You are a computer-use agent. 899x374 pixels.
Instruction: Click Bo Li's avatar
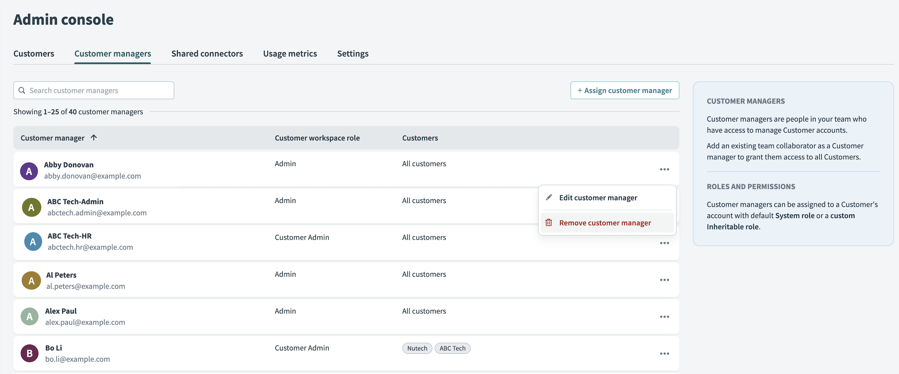pyautogui.click(x=29, y=353)
